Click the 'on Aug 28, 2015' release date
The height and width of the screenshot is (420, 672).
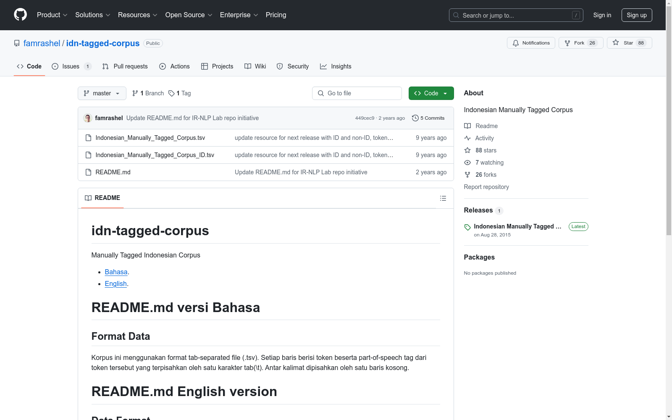[492, 235]
